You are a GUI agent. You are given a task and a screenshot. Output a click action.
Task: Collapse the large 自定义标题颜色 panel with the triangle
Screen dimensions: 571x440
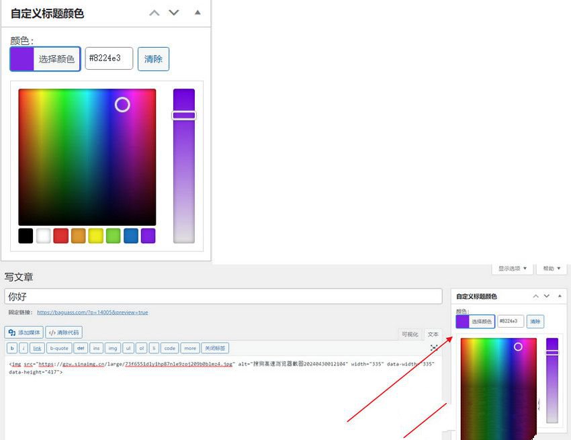(197, 12)
